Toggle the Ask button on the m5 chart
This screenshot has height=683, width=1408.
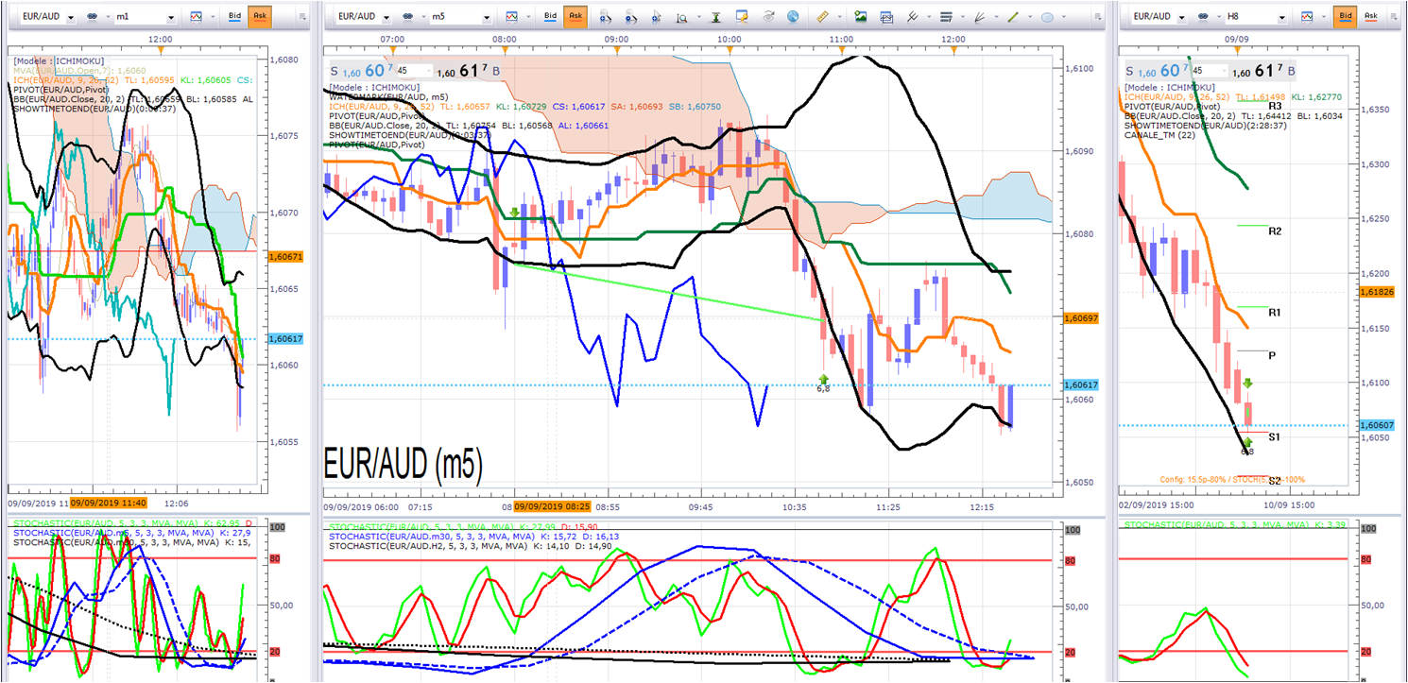coord(575,17)
